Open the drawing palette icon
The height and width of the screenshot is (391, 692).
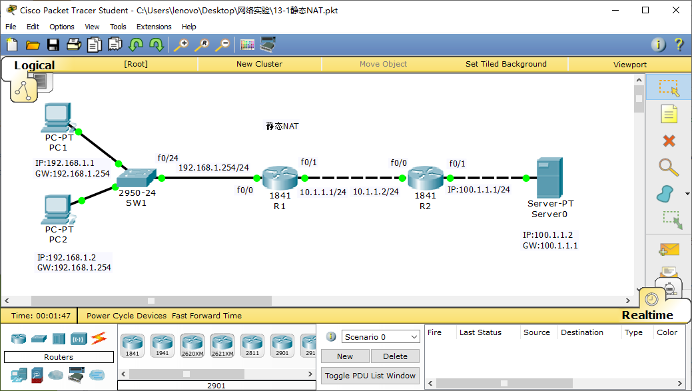click(x=247, y=45)
